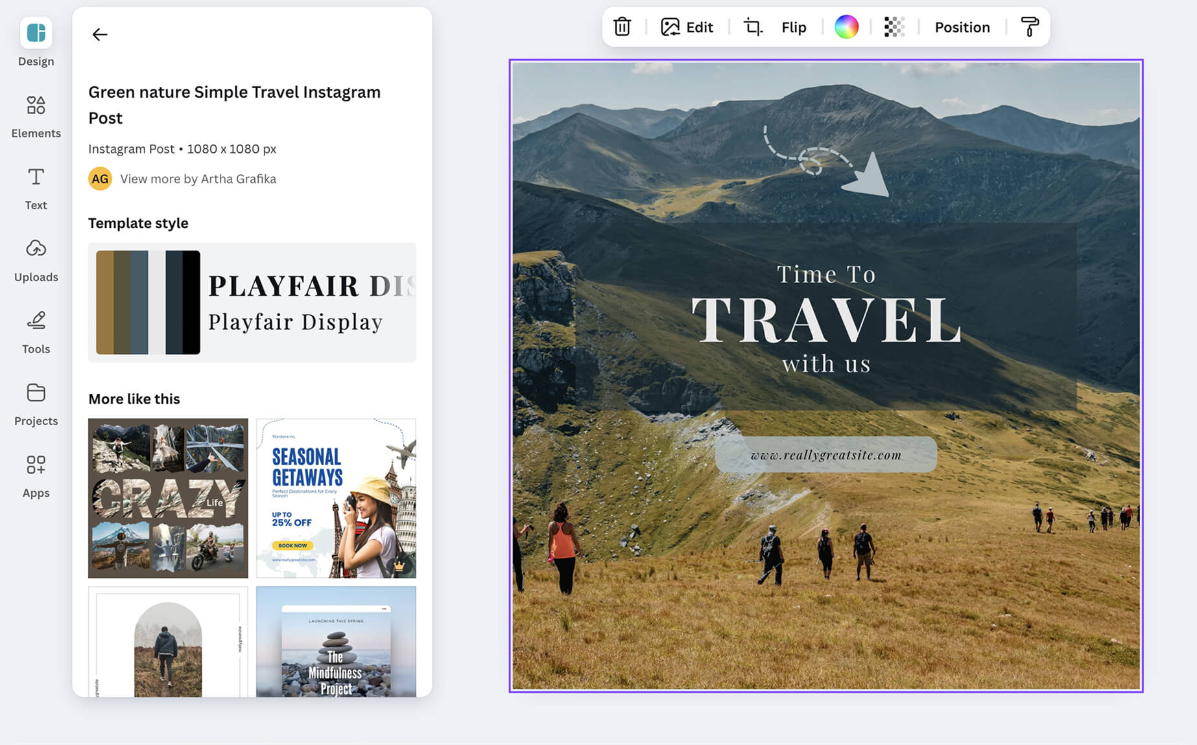Image resolution: width=1197 pixels, height=745 pixels.
Task: Open the hiker arch photo template
Action: pos(168,642)
